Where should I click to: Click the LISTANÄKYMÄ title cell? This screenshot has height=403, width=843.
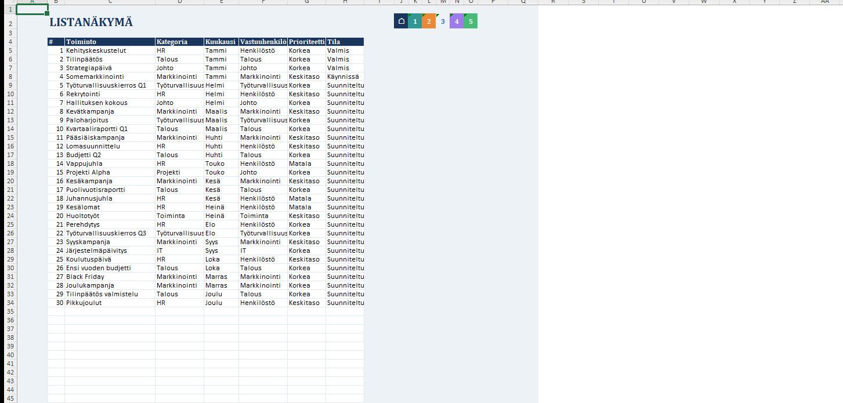[x=91, y=23]
